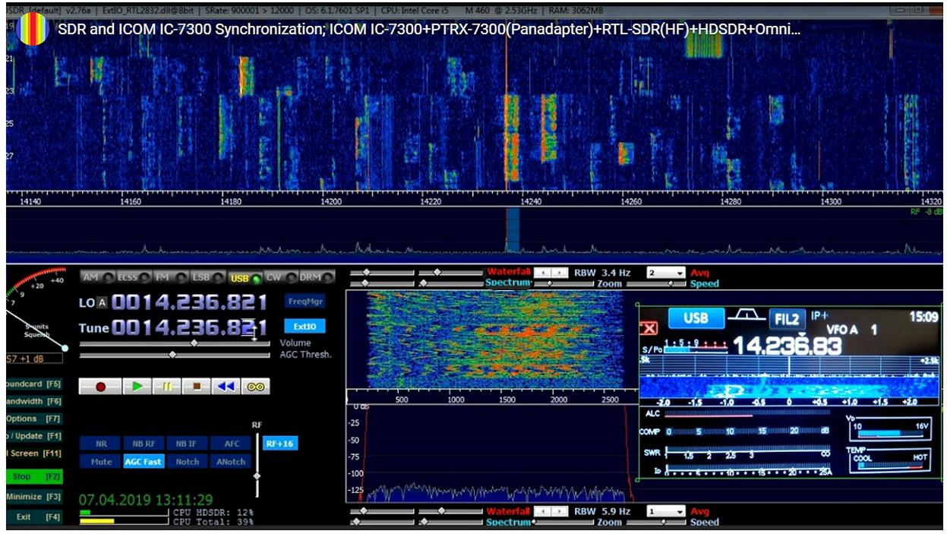Toggle AGC Fast setting
The height and width of the screenshot is (534, 947).
(x=144, y=461)
